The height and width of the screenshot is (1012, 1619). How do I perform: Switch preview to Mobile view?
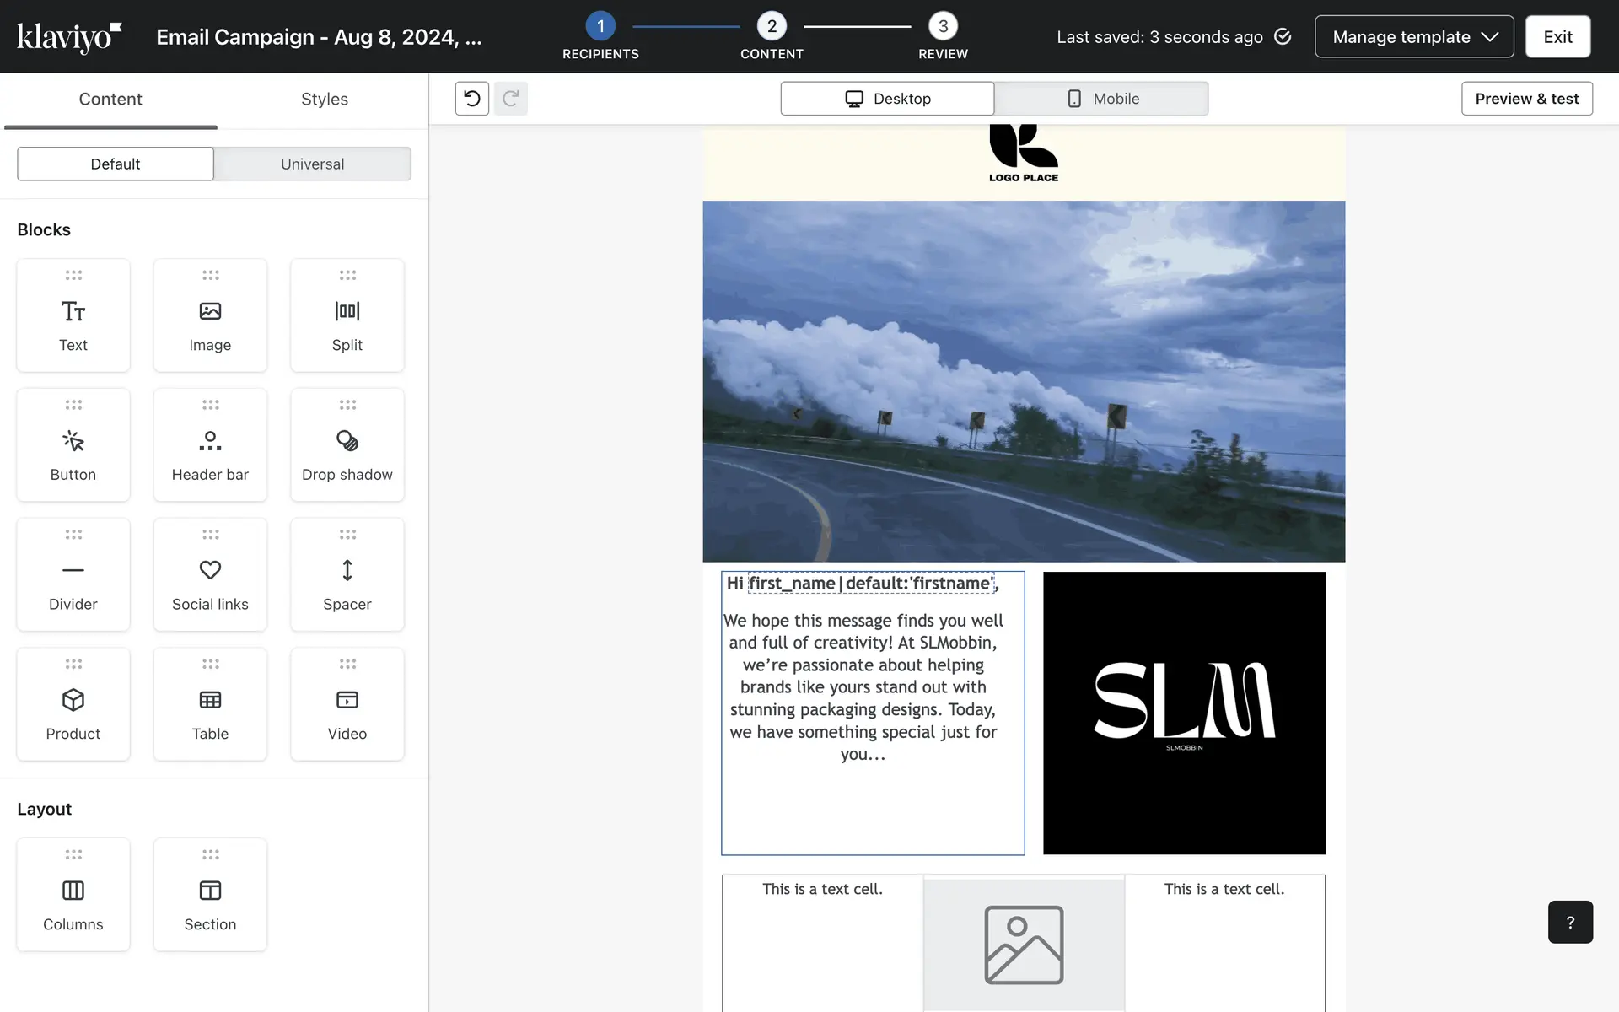[x=1101, y=99]
